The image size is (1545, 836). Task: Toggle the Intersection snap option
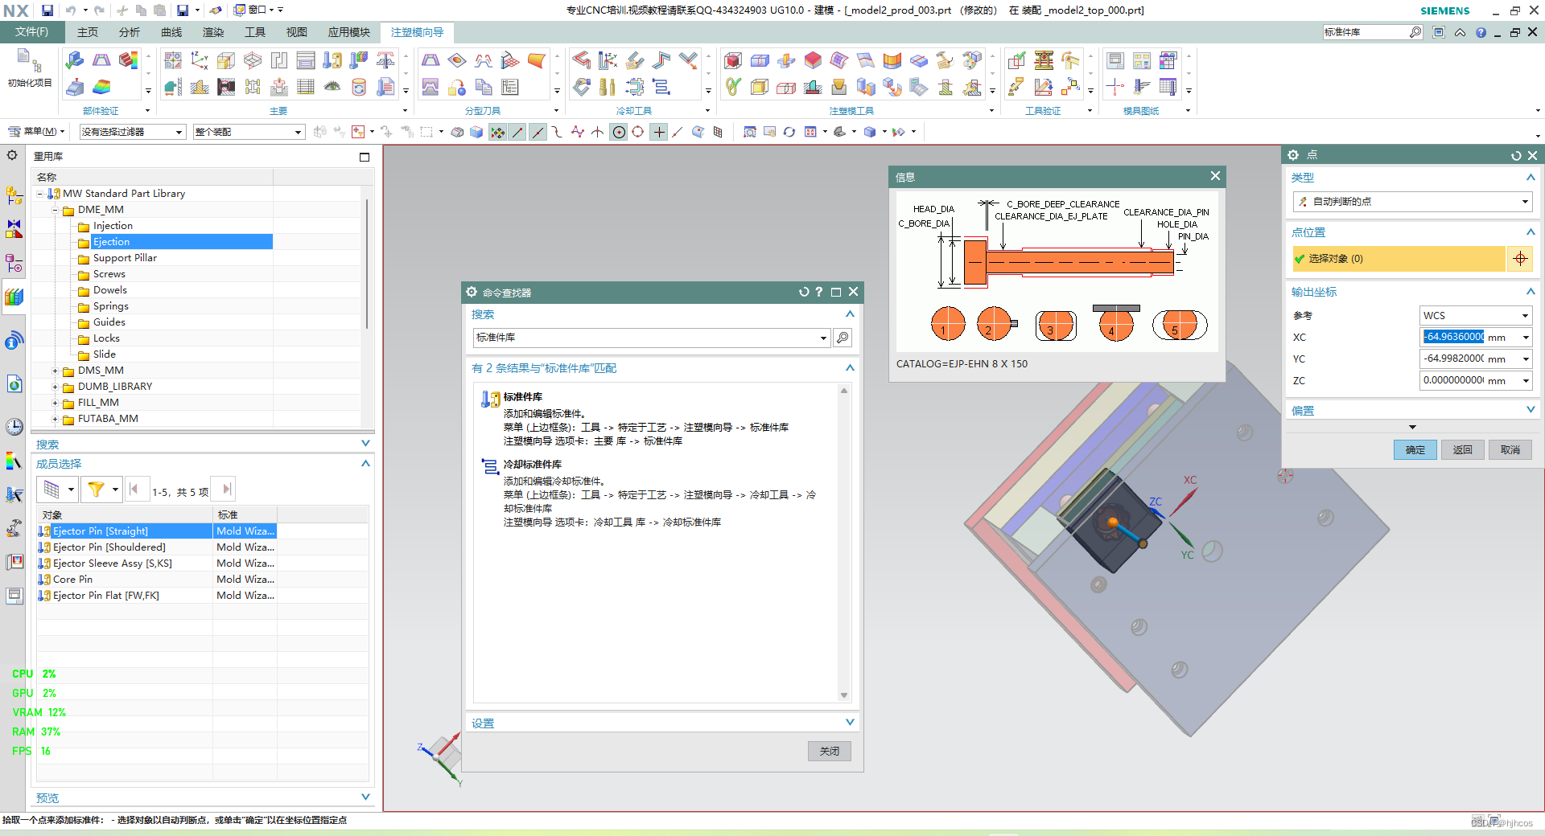point(597,132)
